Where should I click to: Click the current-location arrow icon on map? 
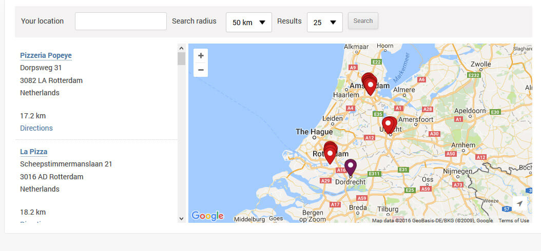(519, 203)
